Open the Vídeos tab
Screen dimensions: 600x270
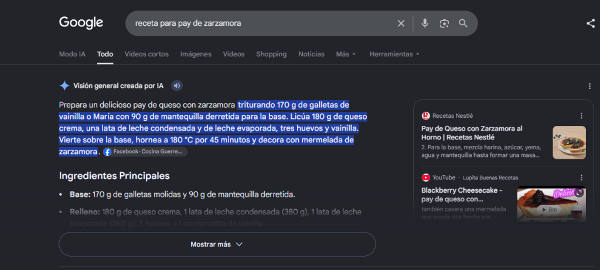tap(234, 54)
